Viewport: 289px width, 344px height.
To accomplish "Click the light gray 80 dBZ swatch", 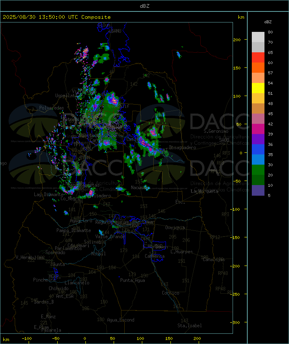I will coord(258,37).
